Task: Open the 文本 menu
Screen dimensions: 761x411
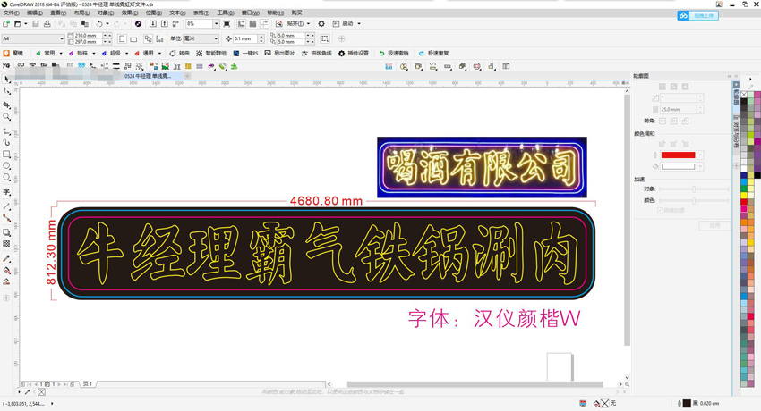Action: [177, 13]
